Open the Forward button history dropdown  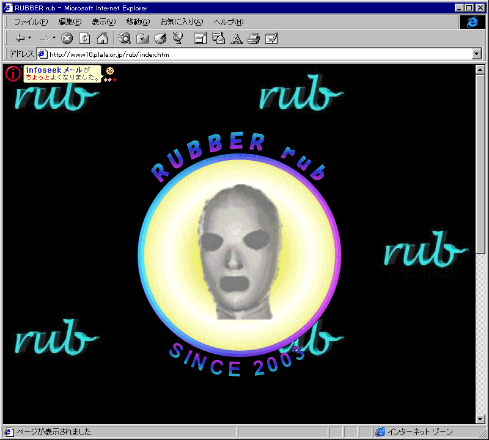tap(54, 38)
